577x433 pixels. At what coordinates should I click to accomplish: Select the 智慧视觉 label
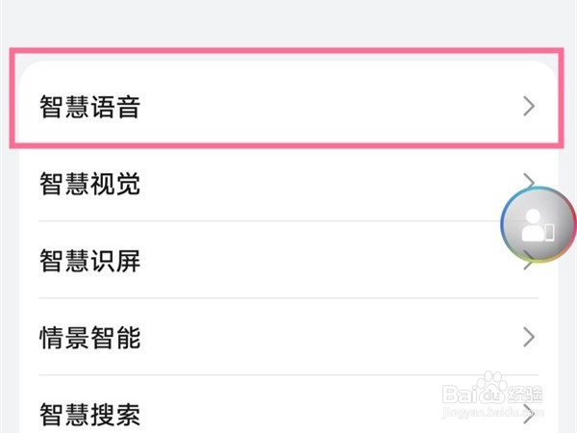pyautogui.click(x=90, y=183)
